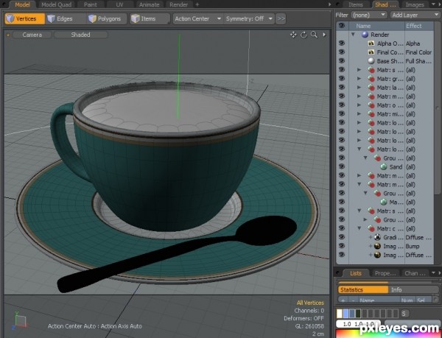This screenshot has height=338, width=442.
Task: Open the Filter (none) dropdown
Action: [x=369, y=15]
